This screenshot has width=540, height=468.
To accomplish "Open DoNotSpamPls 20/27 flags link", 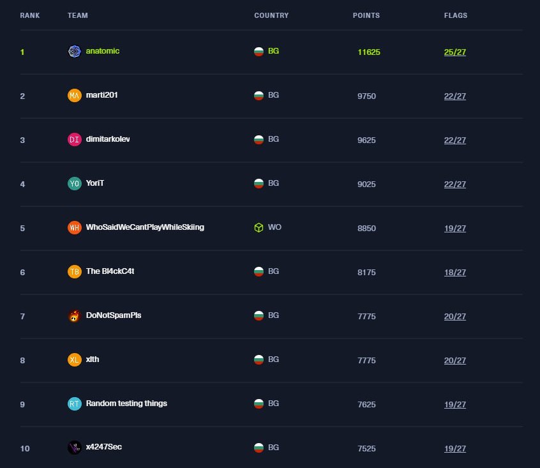I will coord(455,317).
